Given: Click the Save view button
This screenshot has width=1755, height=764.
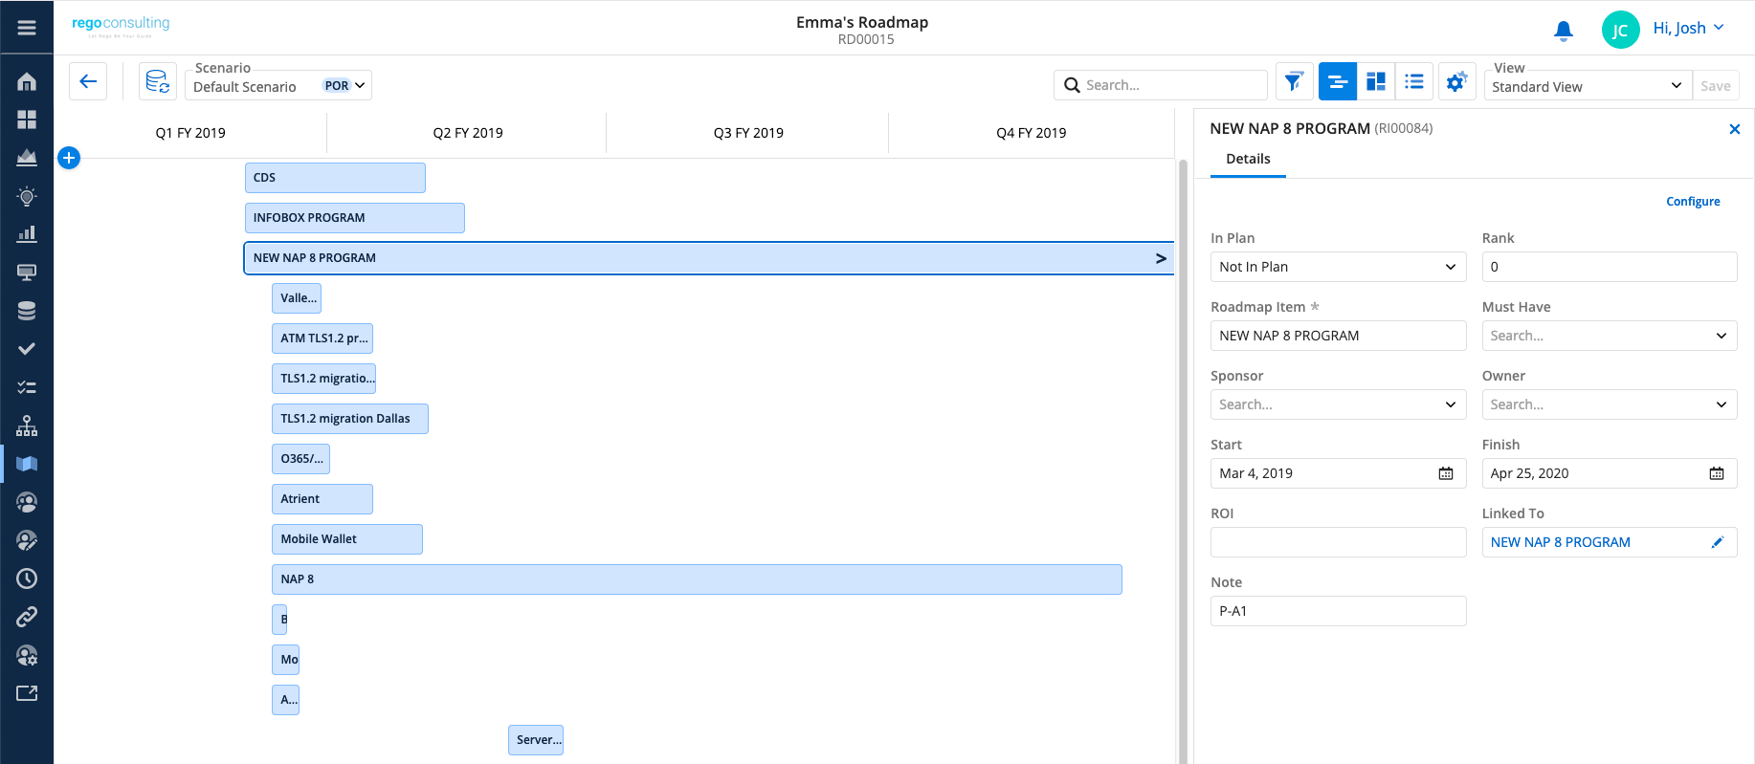Looking at the screenshot, I should pyautogui.click(x=1715, y=86).
